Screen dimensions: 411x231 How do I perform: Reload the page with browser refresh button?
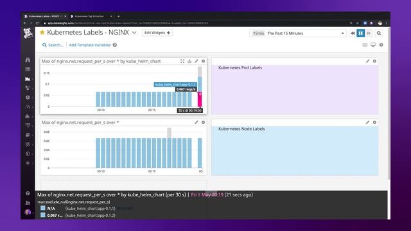click(37, 23)
